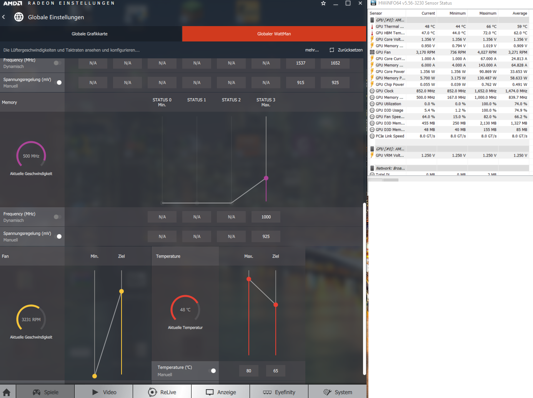Click the clock icon of GPU Clock row
533x398 pixels.
pyautogui.click(x=372, y=91)
